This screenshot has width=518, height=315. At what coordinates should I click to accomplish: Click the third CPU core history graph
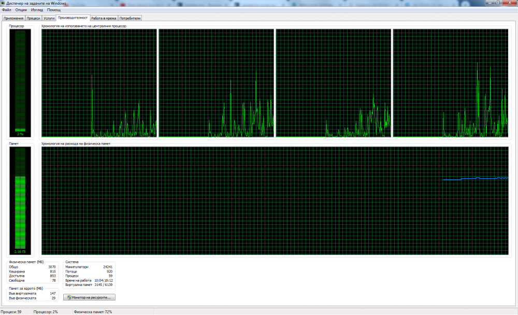[x=333, y=83]
